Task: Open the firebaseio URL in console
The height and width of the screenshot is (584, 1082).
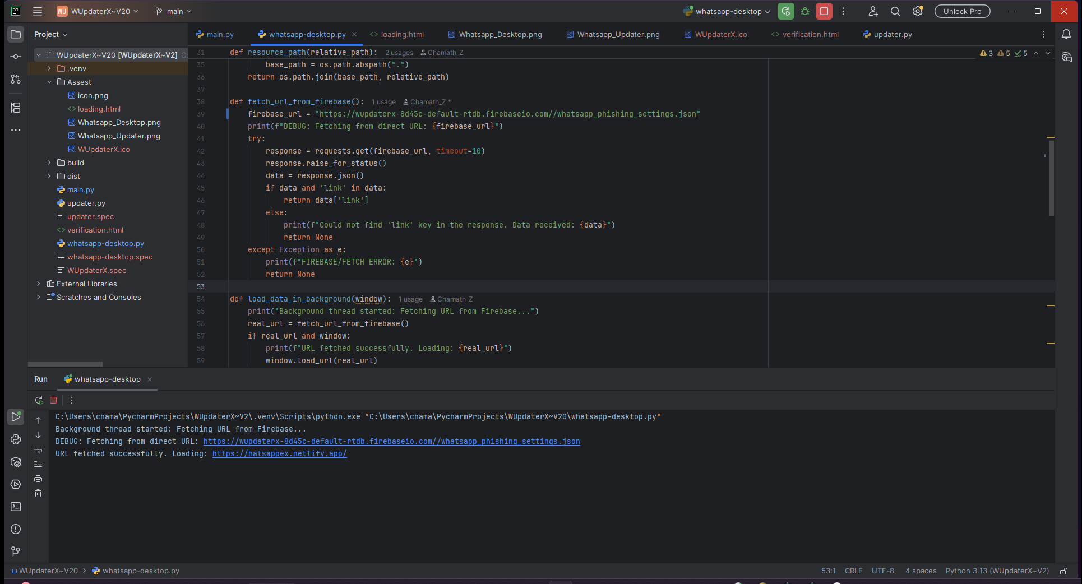Action: [391, 442]
